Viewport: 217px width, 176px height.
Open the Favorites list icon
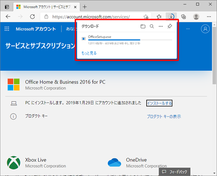(159, 17)
